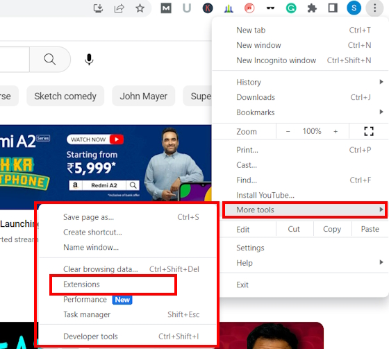The height and width of the screenshot is (349, 389).
Task: Open the Extensions puzzle piece icon
Action: (312, 8)
